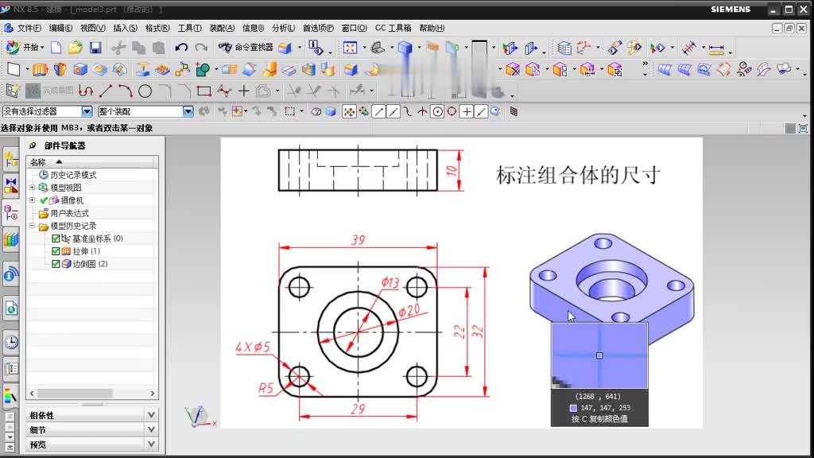Click the Save icon

click(95, 48)
